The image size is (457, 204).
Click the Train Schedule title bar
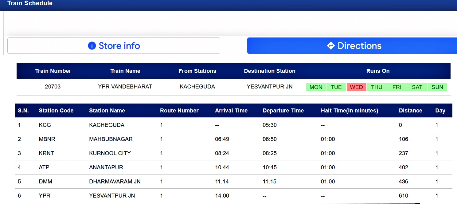[x=30, y=4]
